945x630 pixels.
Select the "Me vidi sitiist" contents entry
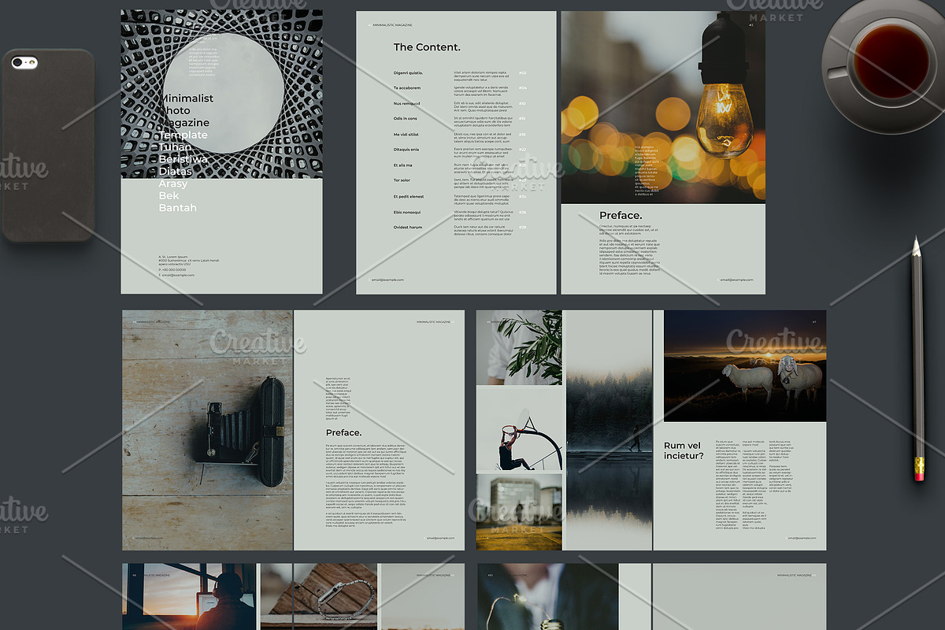coord(406,135)
